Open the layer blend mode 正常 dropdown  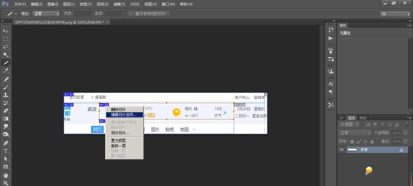coord(355,133)
